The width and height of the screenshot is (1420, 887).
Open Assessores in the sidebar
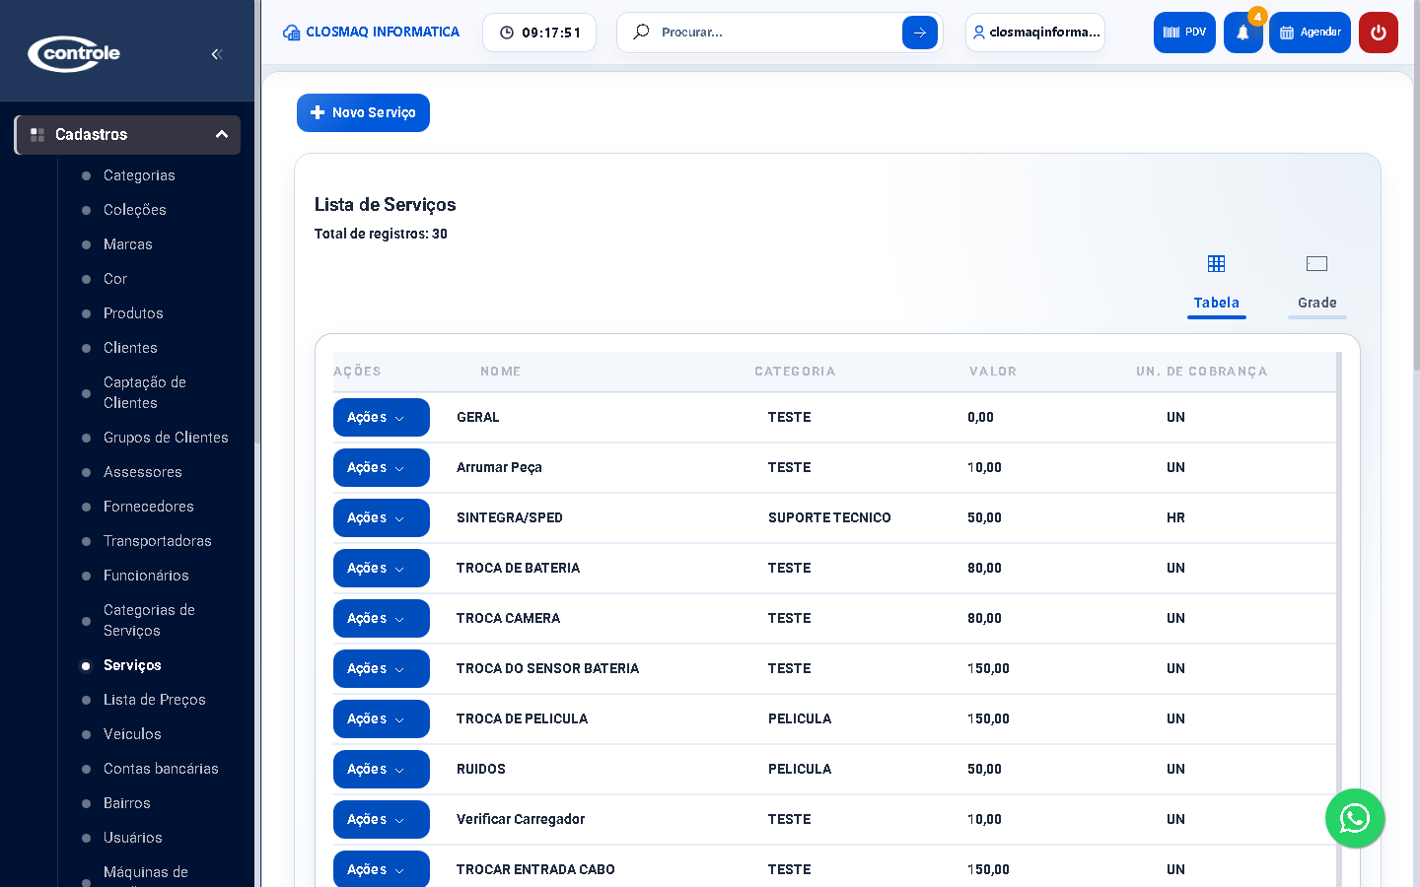coord(143,472)
